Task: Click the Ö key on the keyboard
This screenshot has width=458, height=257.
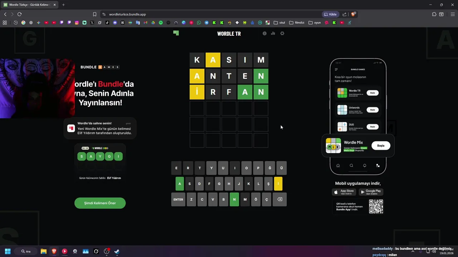Action: (x=256, y=200)
